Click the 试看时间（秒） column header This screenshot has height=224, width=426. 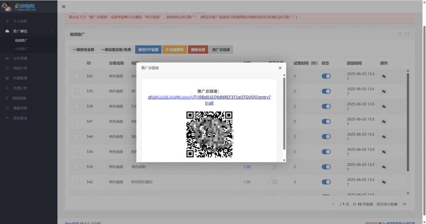(305, 63)
